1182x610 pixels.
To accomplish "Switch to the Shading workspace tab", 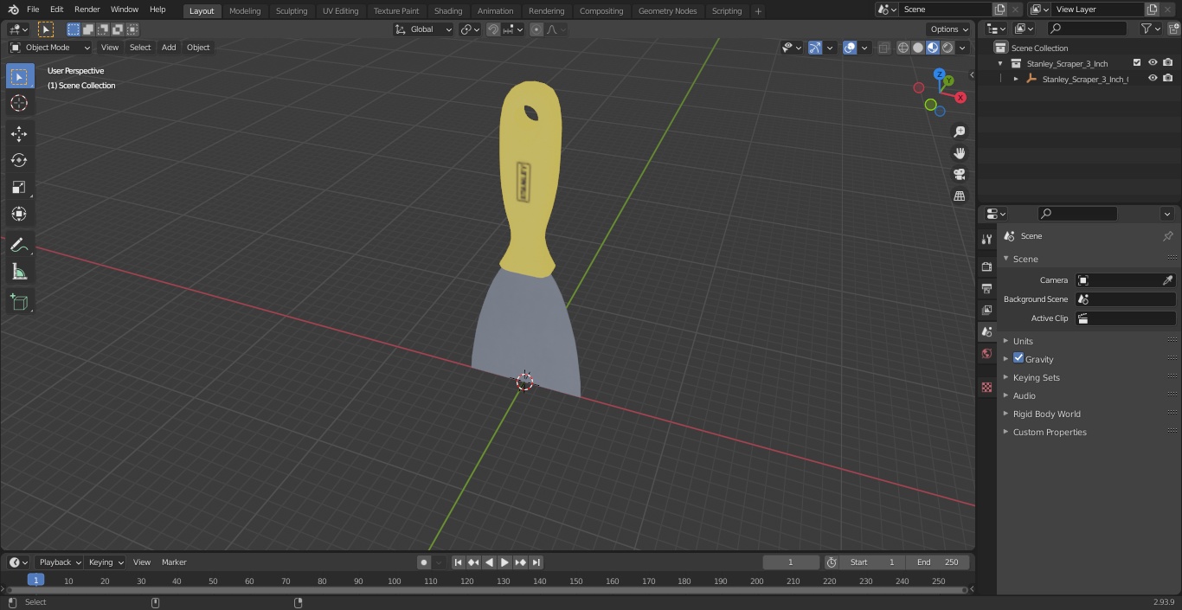I will click(x=448, y=11).
